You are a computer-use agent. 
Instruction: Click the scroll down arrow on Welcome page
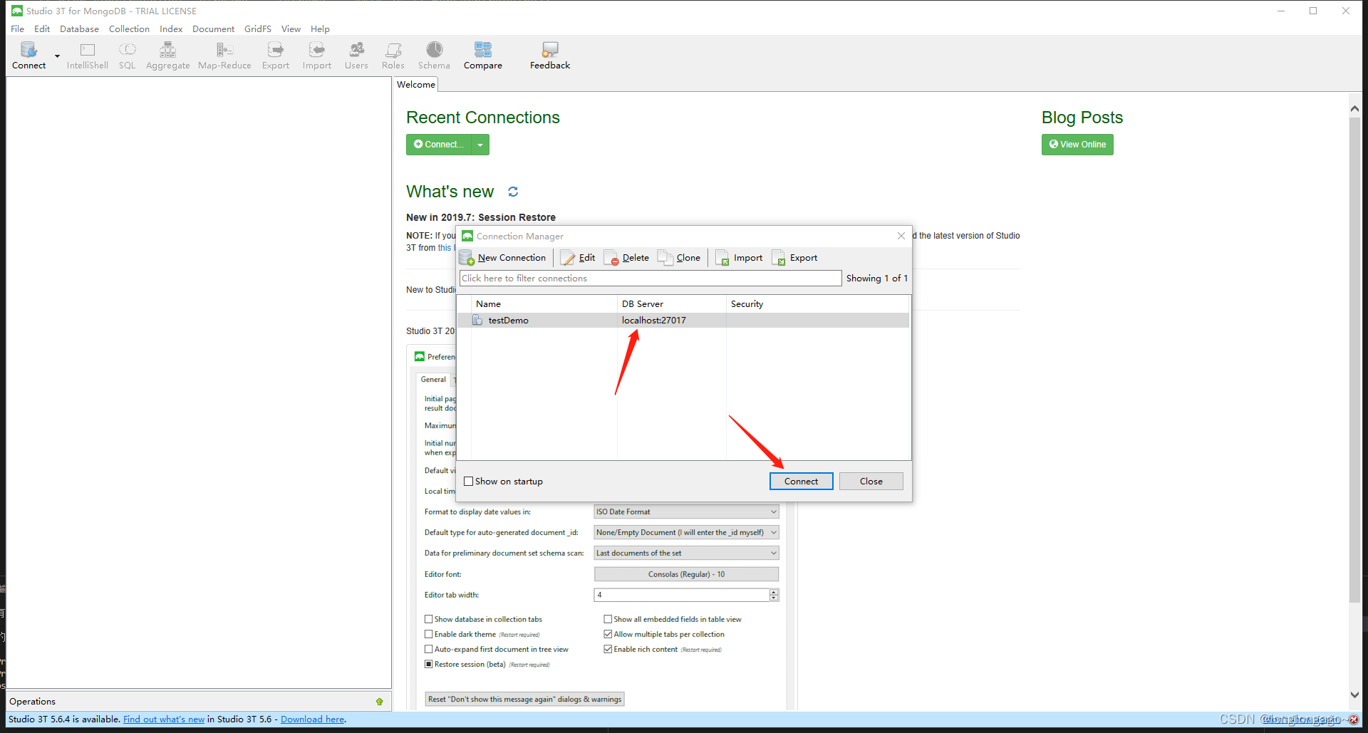tap(1354, 695)
